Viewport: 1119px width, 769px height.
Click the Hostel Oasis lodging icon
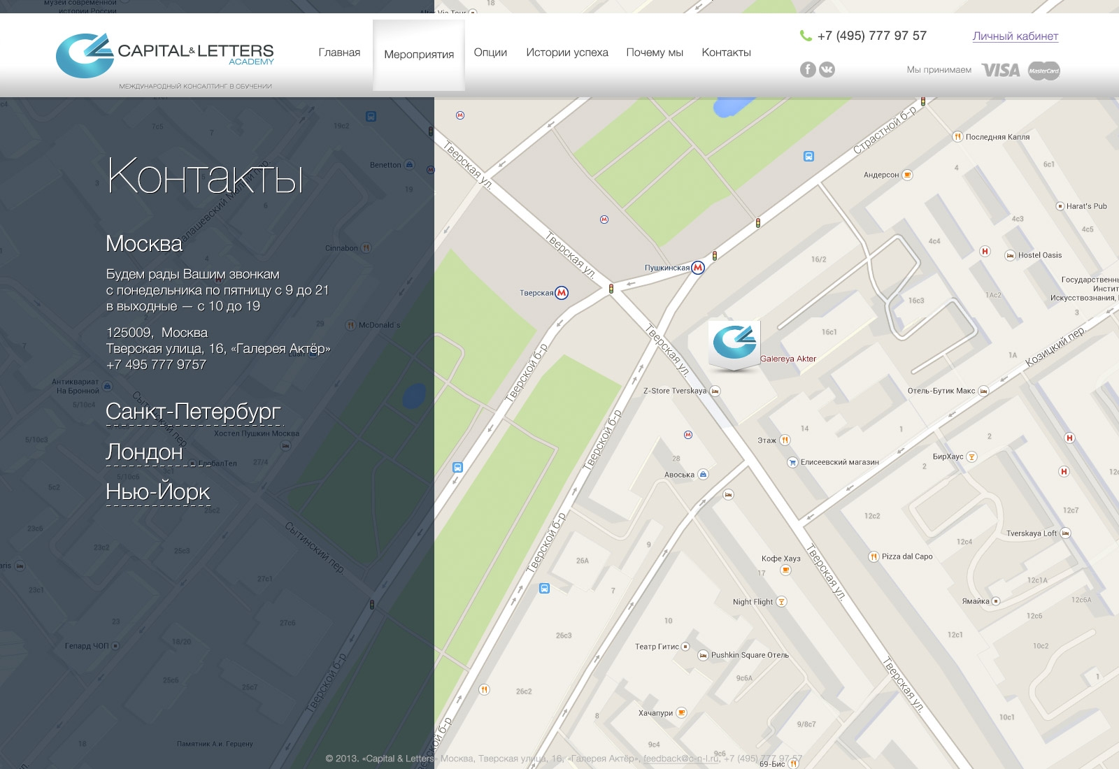point(1010,255)
